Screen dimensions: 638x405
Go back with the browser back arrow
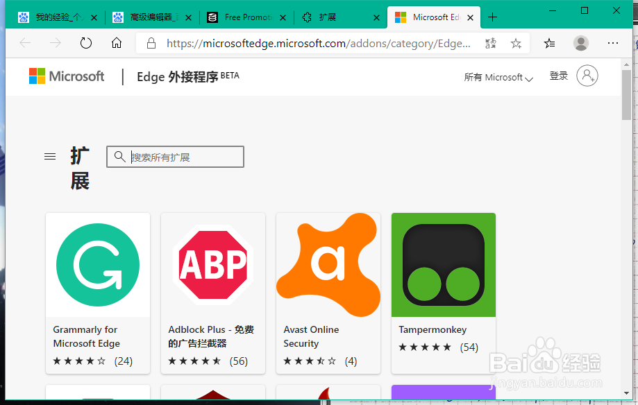25,43
